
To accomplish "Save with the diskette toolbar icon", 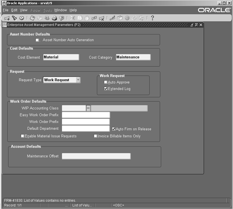I will pos(32,18).
